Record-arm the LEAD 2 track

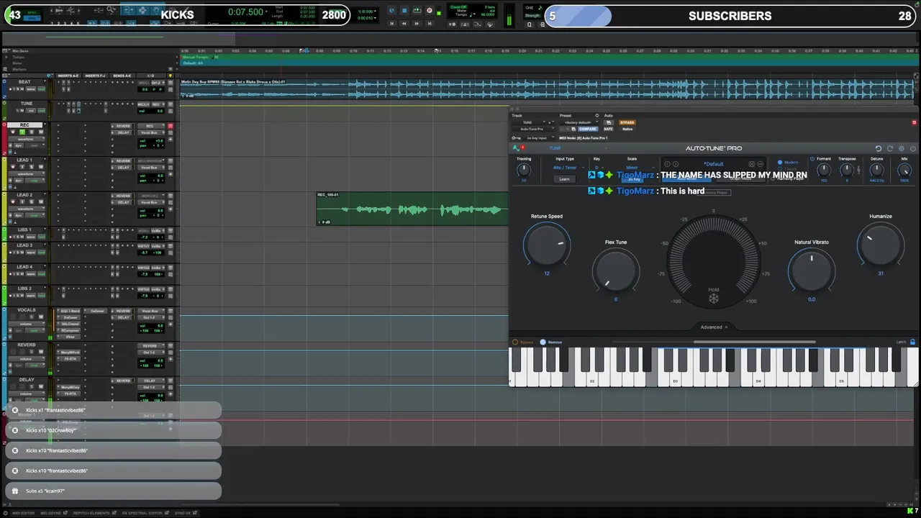click(13, 201)
